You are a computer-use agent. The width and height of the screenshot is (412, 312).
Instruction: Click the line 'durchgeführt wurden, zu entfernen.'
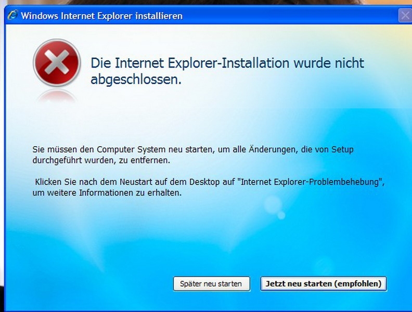(x=101, y=160)
